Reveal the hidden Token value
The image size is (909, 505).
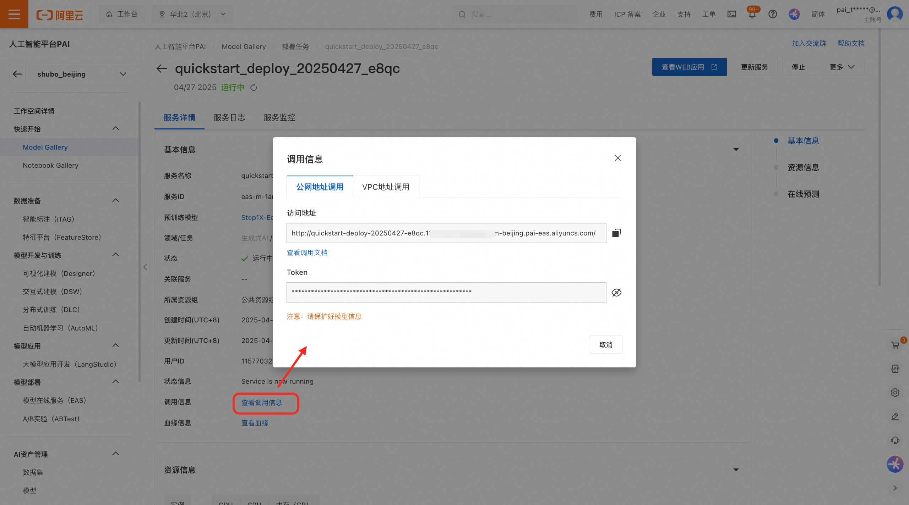coord(616,293)
